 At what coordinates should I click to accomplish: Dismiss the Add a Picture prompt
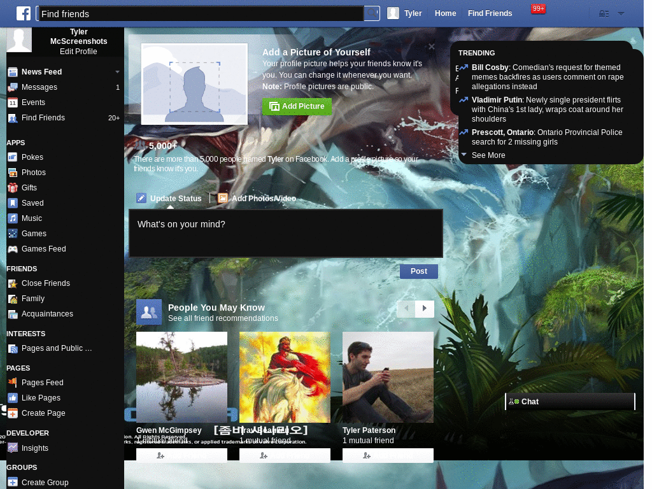coord(432,46)
